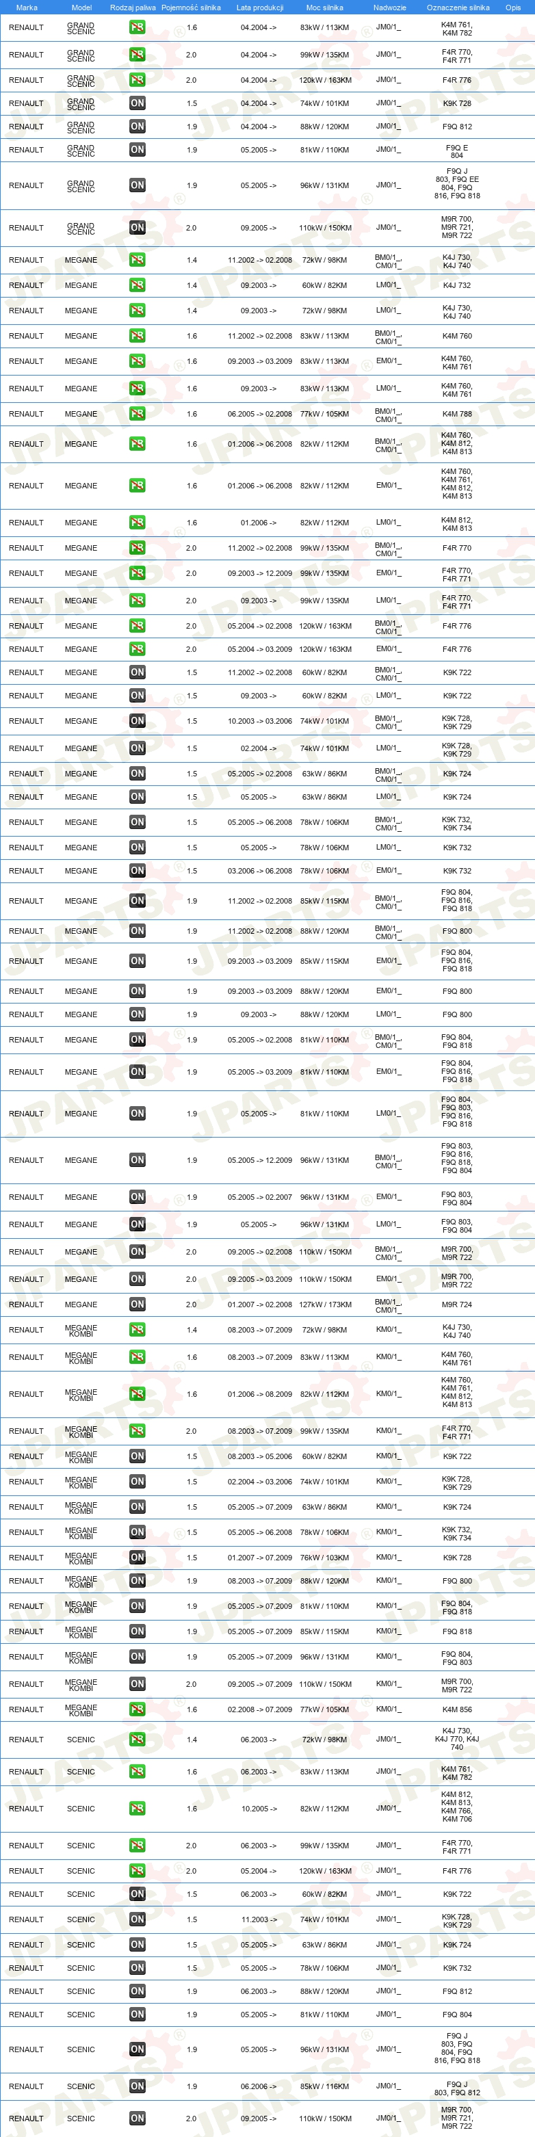
Task: Click the Lata produkcji column header
Action: pyautogui.click(x=259, y=8)
